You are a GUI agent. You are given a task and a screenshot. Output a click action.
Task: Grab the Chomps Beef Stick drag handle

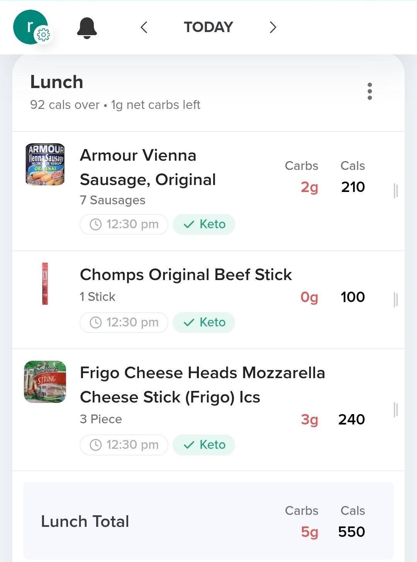[x=395, y=299]
